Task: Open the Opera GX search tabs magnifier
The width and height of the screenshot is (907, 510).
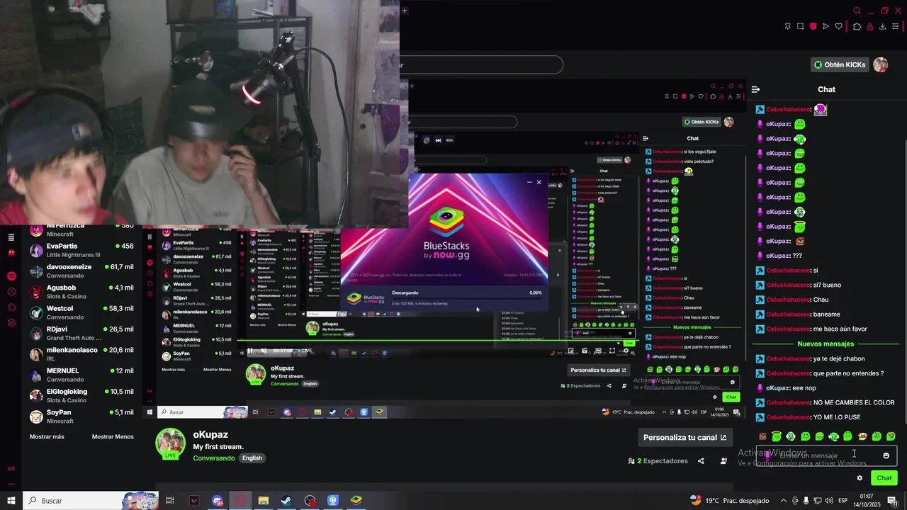Action: click(x=857, y=11)
